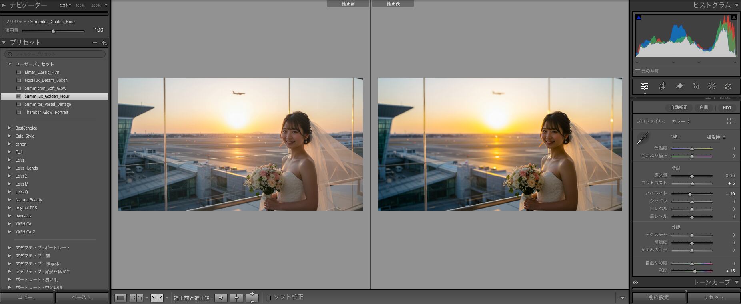Click the 自動補正 auto adjust button
The height and width of the screenshot is (304, 741).
pos(679,107)
